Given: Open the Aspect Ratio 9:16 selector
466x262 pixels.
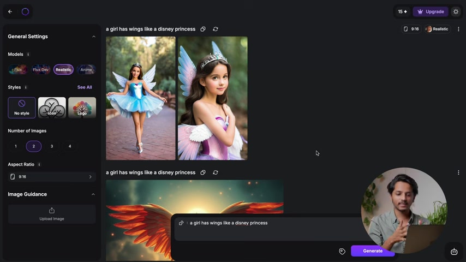Looking at the screenshot, I should click(52, 177).
